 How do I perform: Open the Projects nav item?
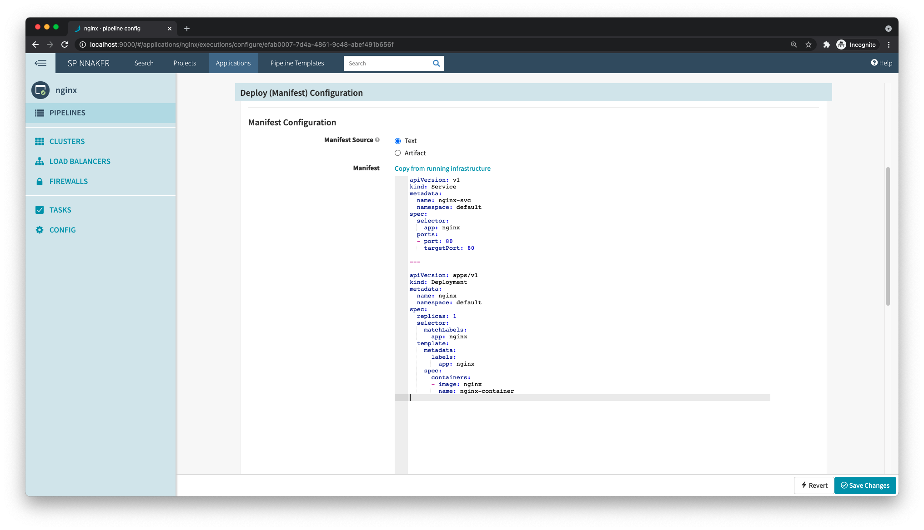pos(185,63)
